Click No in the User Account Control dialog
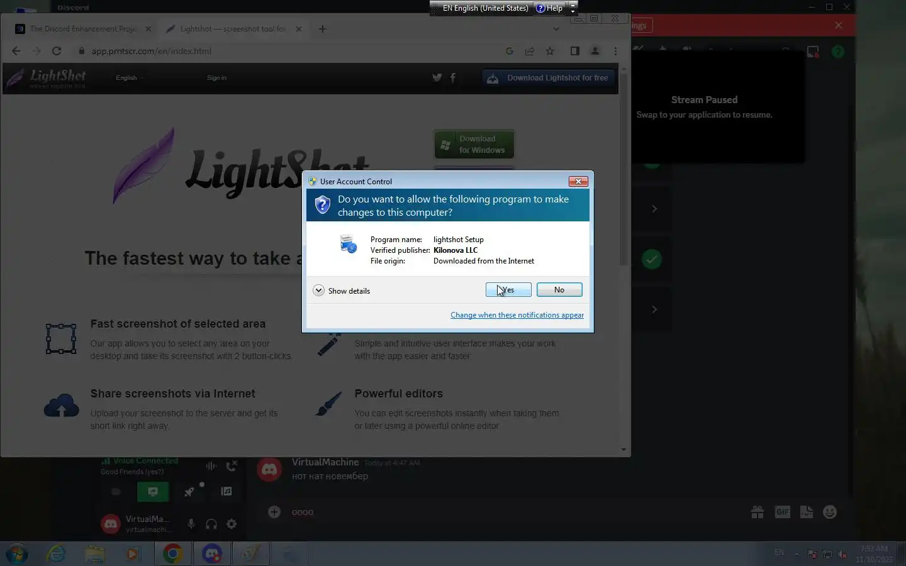Viewport: 906px width, 566px height. pyautogui.click(x=559, y=290)
